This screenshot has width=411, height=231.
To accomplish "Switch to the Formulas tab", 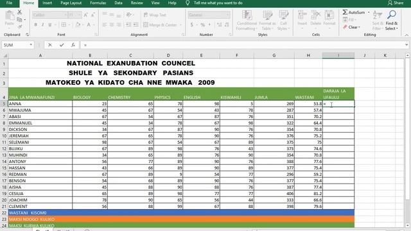I will coord(98,3).
